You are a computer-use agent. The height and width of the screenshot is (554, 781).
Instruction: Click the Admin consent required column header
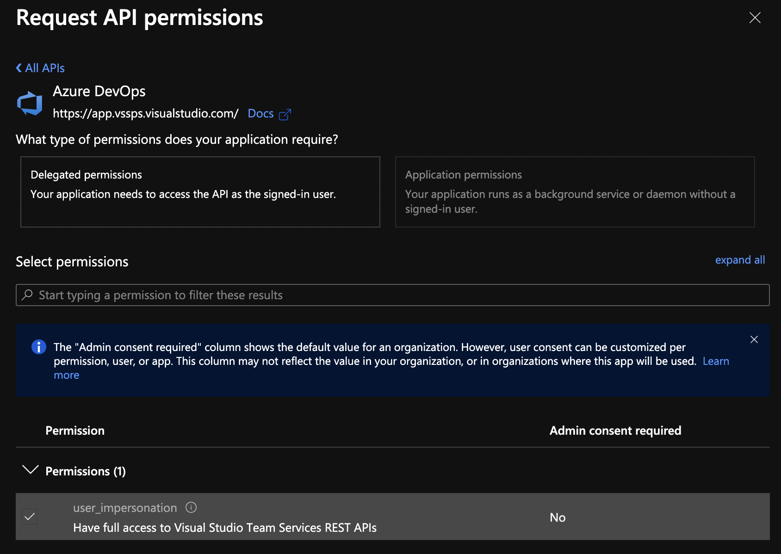point(615,431)
